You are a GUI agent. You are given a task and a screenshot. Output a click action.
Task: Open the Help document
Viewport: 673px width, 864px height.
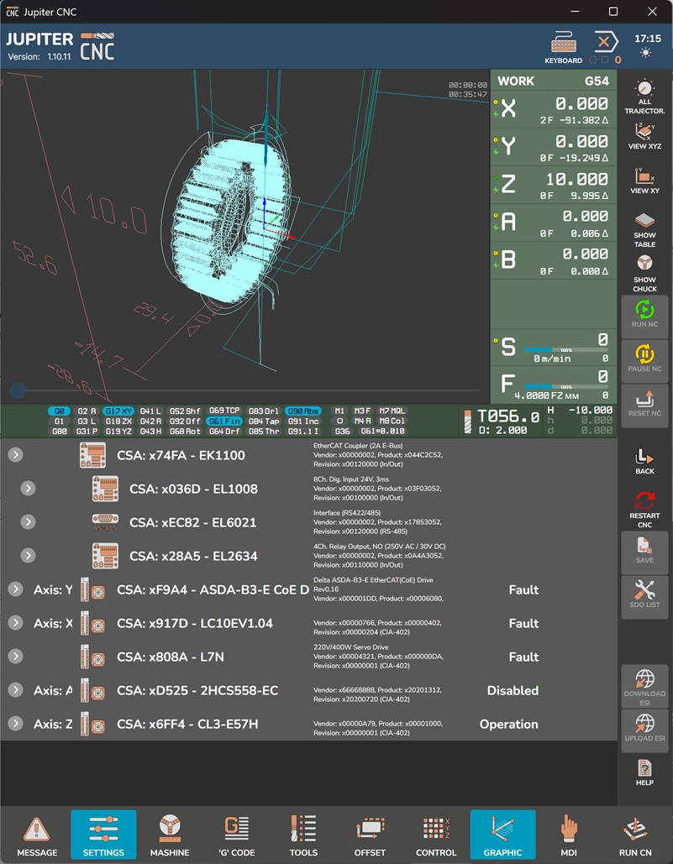(x=644, y=772)
